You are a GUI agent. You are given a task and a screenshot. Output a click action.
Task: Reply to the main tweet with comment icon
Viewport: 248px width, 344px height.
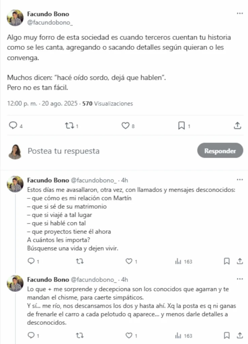(x=13, y=126)
